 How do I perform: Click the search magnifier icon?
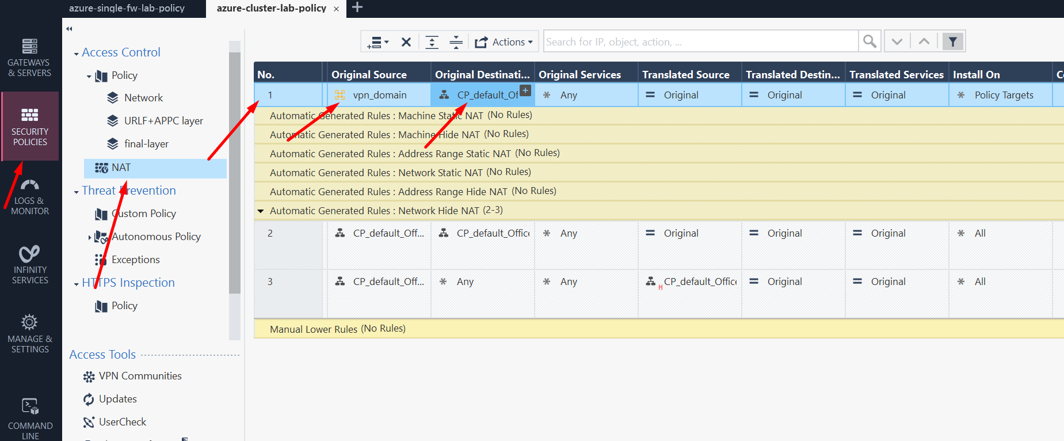[869, 41]
